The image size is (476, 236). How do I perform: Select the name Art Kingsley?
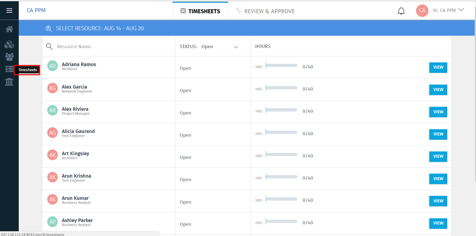tap(75, 153)
